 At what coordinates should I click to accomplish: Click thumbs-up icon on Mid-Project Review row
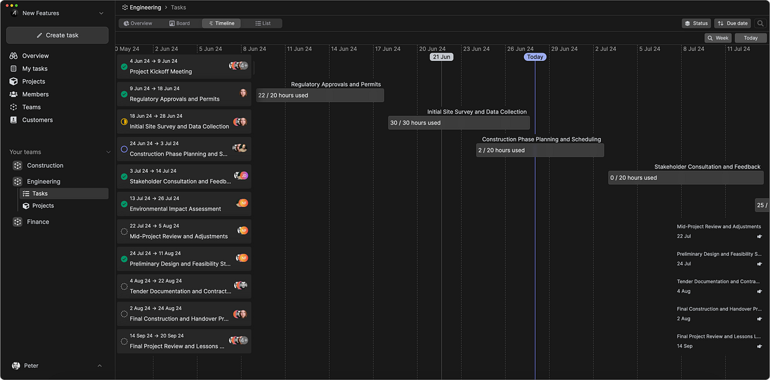(x=760, y=236)
